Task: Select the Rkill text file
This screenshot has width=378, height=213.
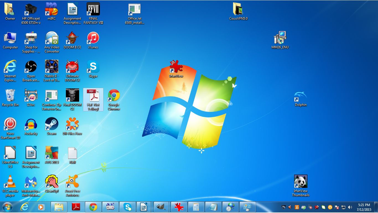Action: coord(73,155)
